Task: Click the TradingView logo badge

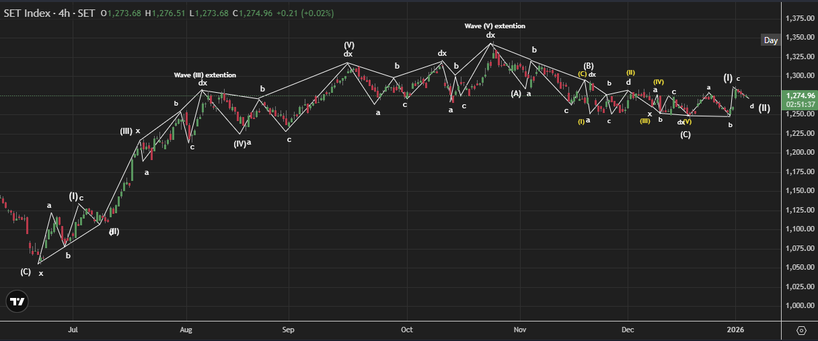Action: point(17,302)
